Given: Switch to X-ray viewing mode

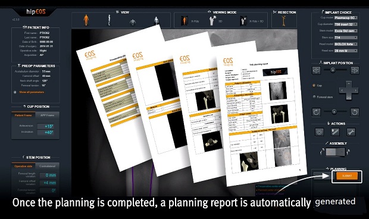Looking at the screenshot, I should tap(184, 21).
